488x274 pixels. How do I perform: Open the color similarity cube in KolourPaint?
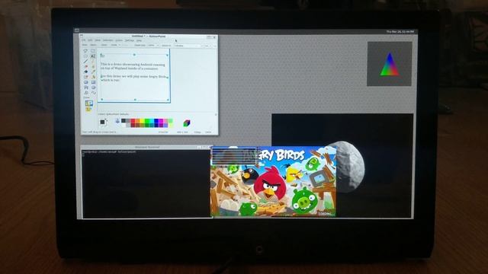(187, 123)
